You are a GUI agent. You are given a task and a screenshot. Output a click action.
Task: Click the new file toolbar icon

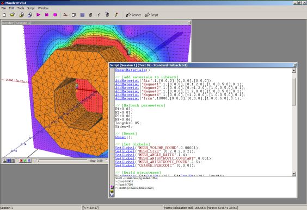[4, 15]
